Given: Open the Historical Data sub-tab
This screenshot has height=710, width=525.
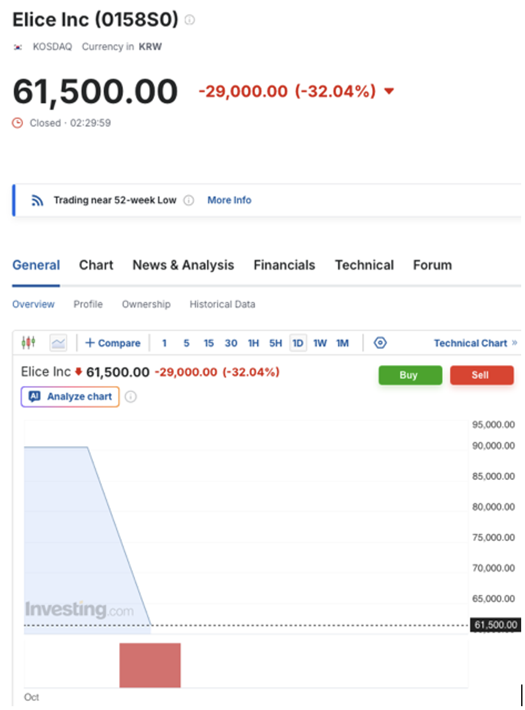Looking at the screenshot, I should [222, 304].
